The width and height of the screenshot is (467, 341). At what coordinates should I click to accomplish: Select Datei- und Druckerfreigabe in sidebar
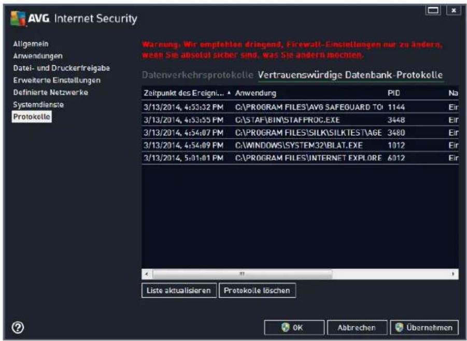tap(61, 68)
